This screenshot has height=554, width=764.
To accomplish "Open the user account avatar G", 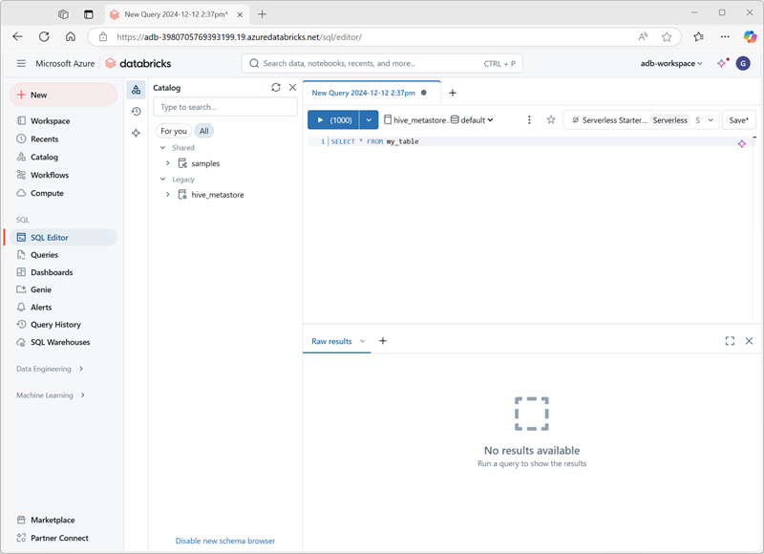I will pyautogui.click(x=743, y=63).
